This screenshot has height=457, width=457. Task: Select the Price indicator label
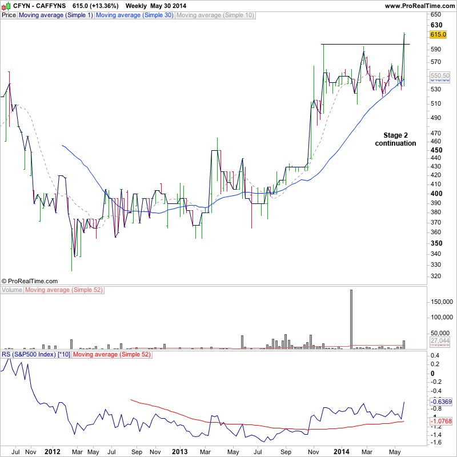(x=9, y=15)
